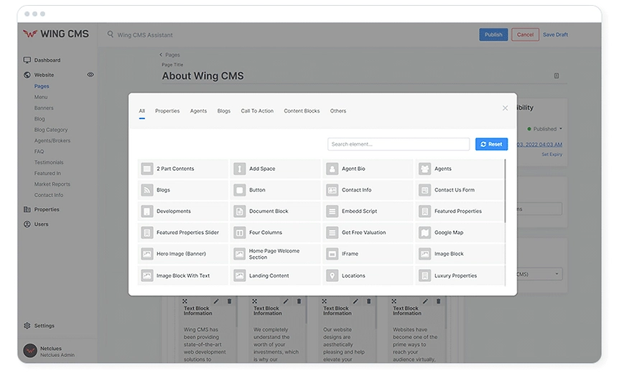Click the Save Draft link
This screenshot has height=383, width=619.
click(x=555, y=34)
